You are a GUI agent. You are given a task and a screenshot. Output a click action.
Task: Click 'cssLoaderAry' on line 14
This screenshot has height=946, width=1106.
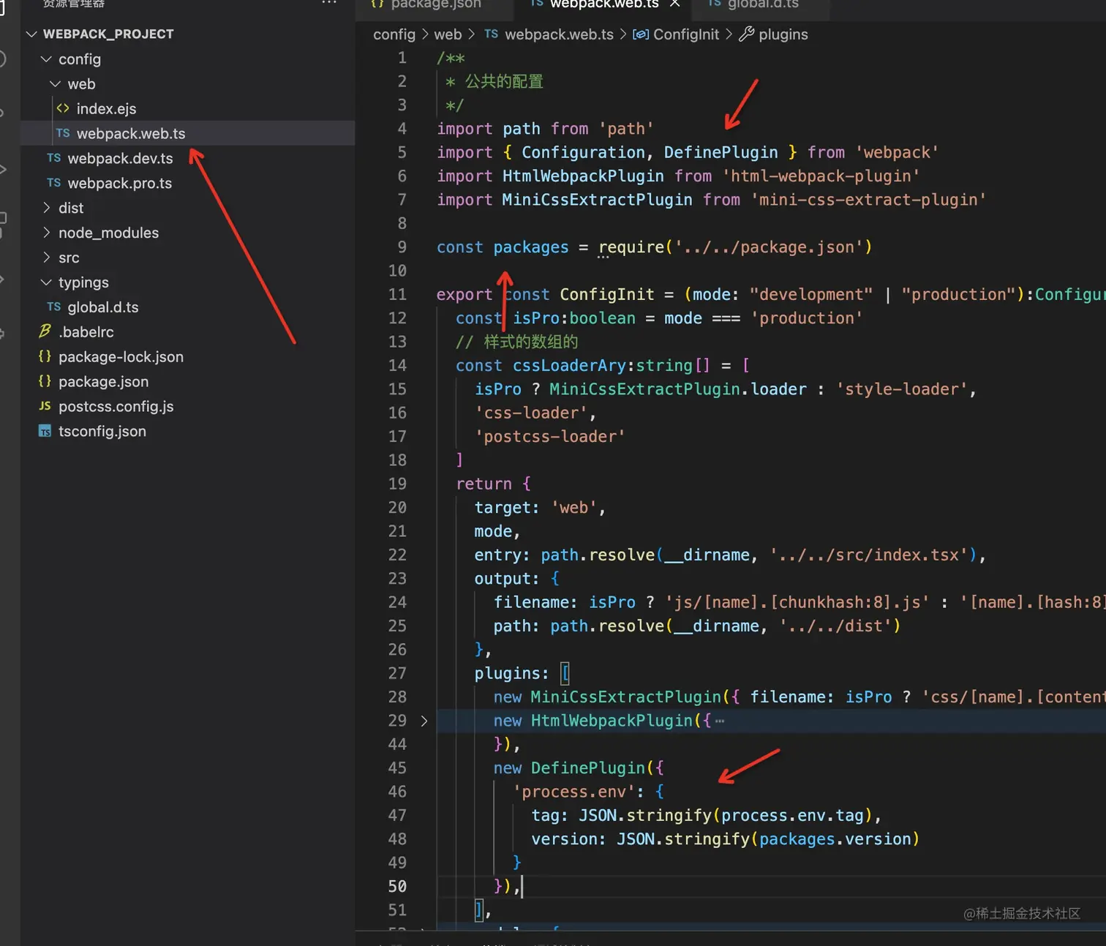click(569, 365)
